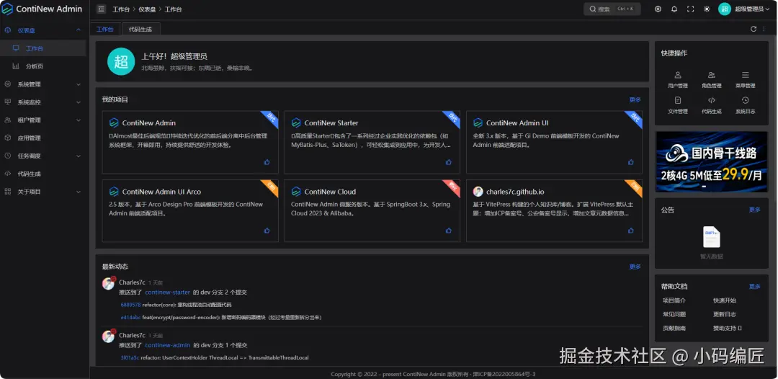Open commit 6889578
Screen dimensions: 778x379
pos(130,305)
